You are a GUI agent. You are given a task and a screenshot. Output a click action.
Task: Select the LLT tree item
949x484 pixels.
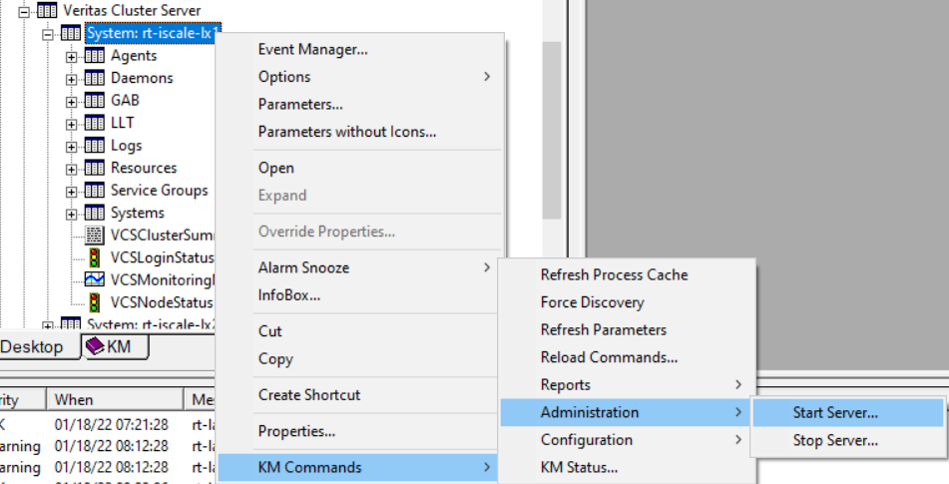(123, 123)
